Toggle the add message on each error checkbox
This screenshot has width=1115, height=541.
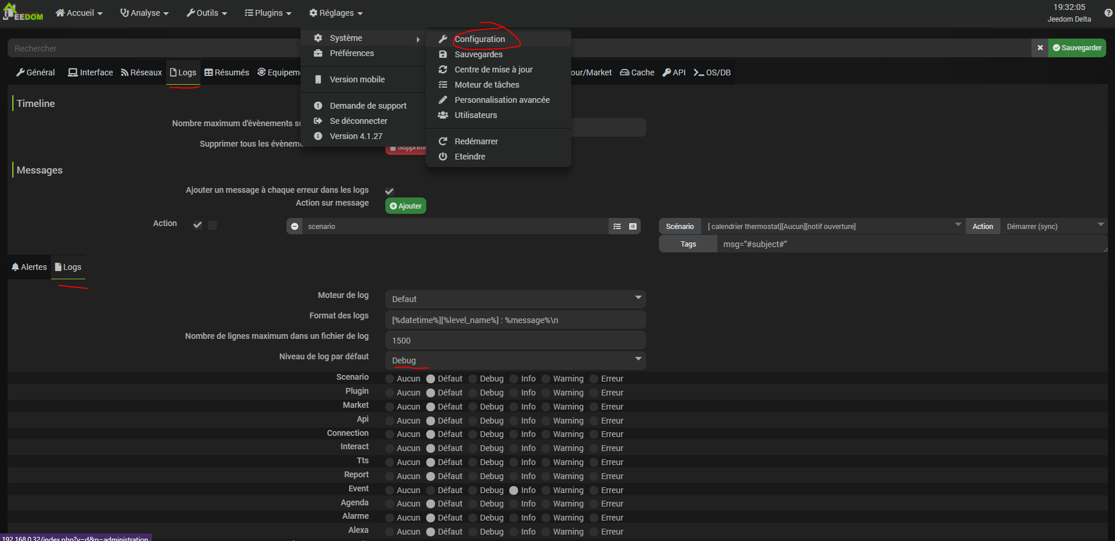(x=389, y=191)
